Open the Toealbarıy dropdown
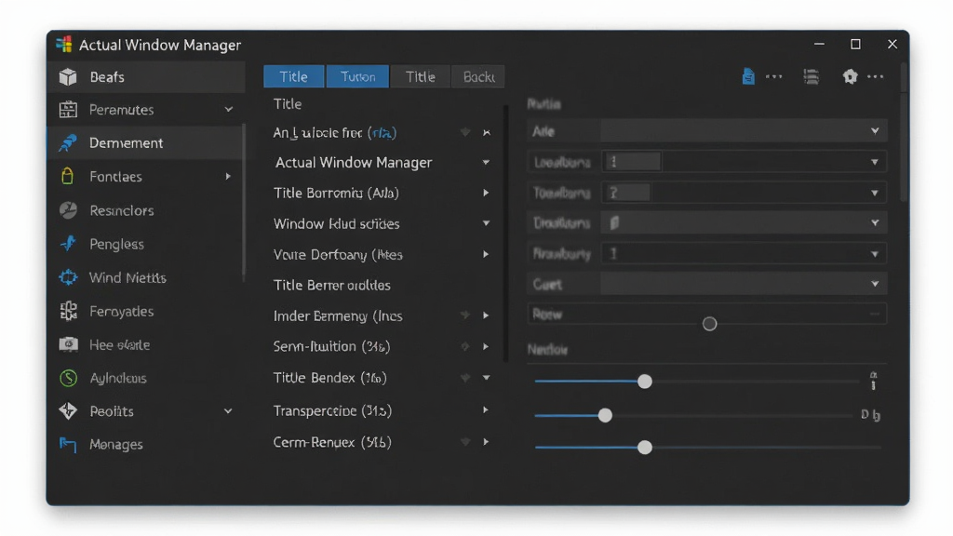This screenshot has width=953, height=536. coord(875,193)
